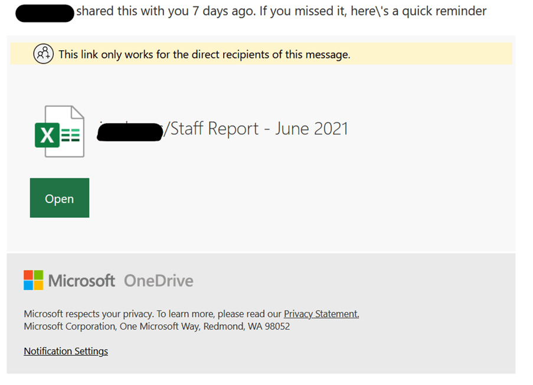Click the Microsoft Corporation address line
This screenshot has height=385, width=533.
[x=156, y=327]
